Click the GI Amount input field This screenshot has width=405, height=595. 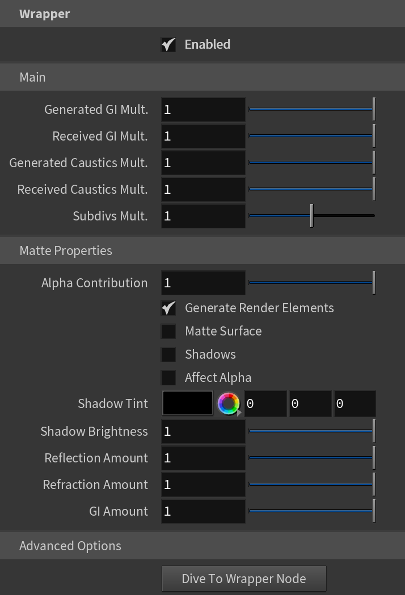coord(203,511)
